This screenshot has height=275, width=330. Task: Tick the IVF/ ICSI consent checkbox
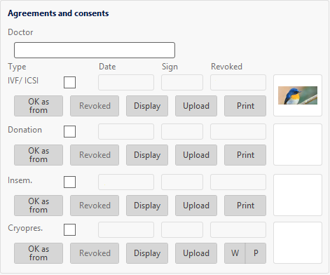[x=69, y=82]
